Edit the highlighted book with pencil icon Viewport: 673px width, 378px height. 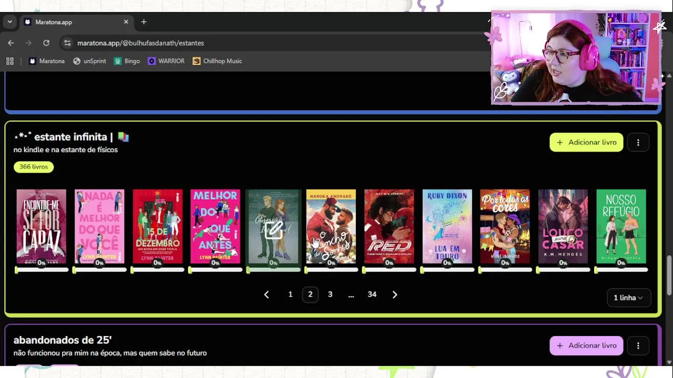pos(273,229)
